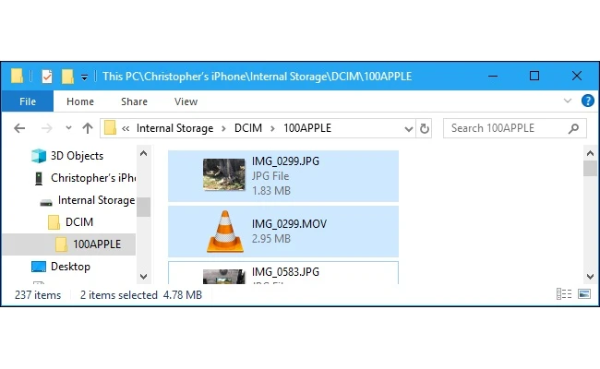Click DCIM in the address bar breadcrumb
This screenshot has width=600, height=369.
tap(247, 128)
